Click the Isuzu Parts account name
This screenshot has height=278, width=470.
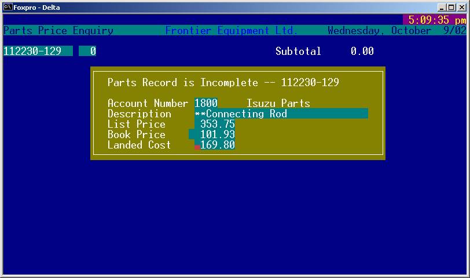click(x=278, y=103)
